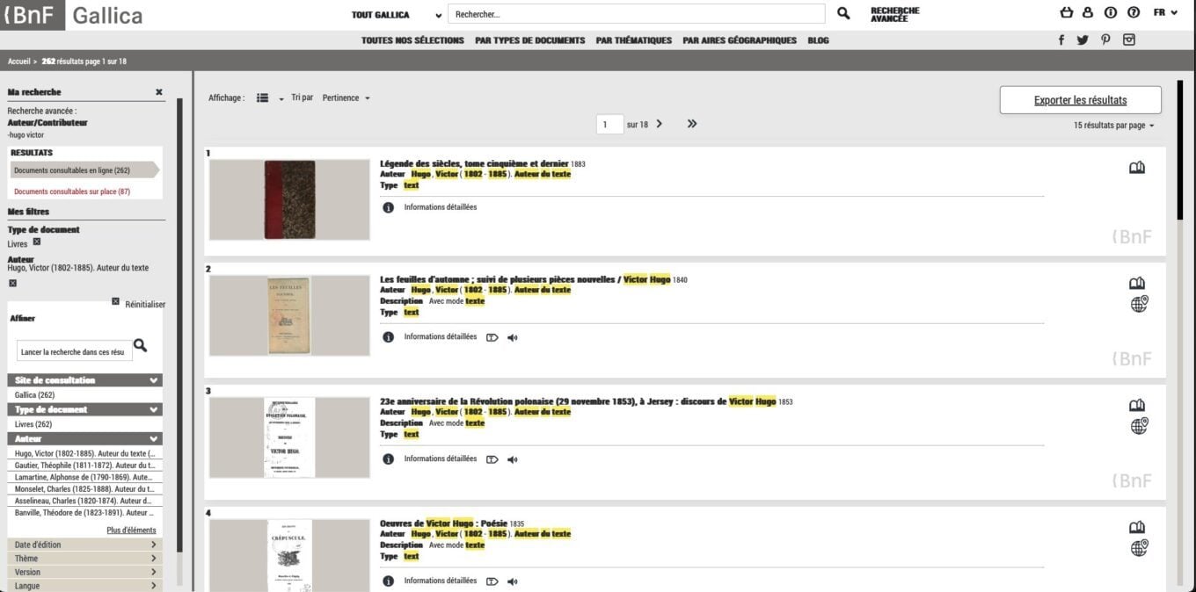The width and height of the screenshot is (1196, 592).
Task: Open Gallica's Pinterest page icon
Action: [1105, 40]
